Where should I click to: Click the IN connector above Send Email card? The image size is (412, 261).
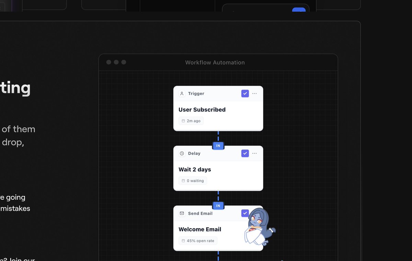click(218, 206)
